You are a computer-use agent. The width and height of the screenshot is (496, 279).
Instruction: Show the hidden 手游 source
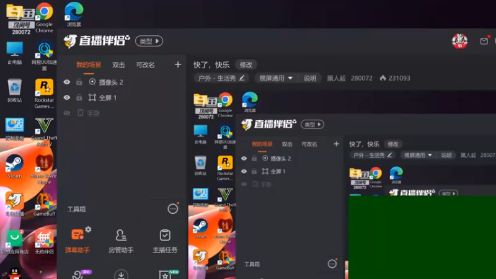pyautogui.click(x=67, y=113)
